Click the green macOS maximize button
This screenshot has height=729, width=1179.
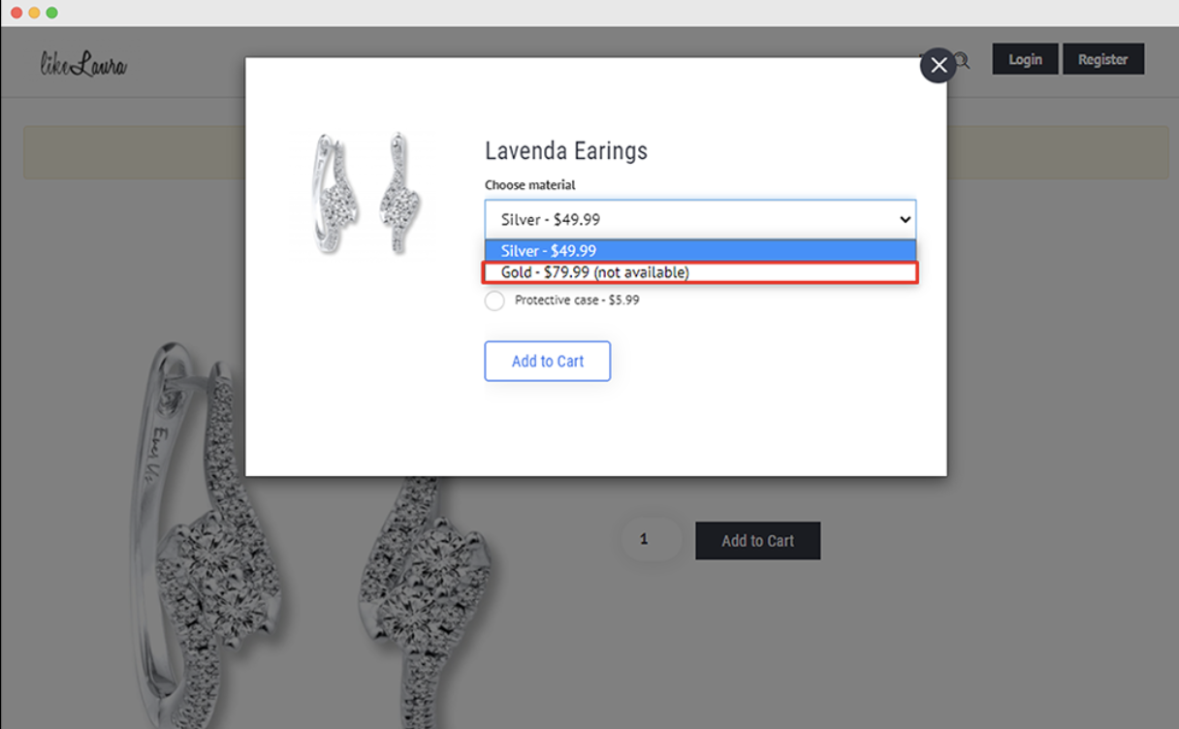pyautogui.click(x=51, y=13)
